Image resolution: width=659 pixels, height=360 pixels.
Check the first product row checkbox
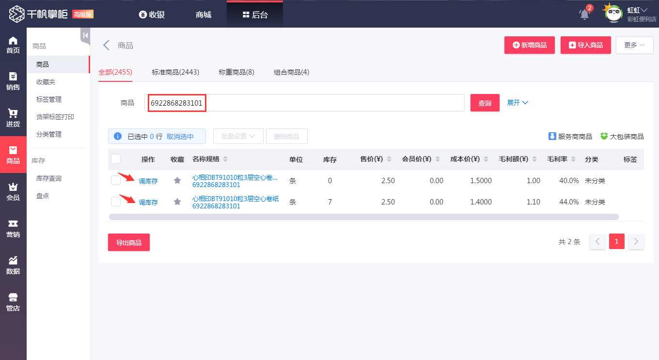point(115,180)
